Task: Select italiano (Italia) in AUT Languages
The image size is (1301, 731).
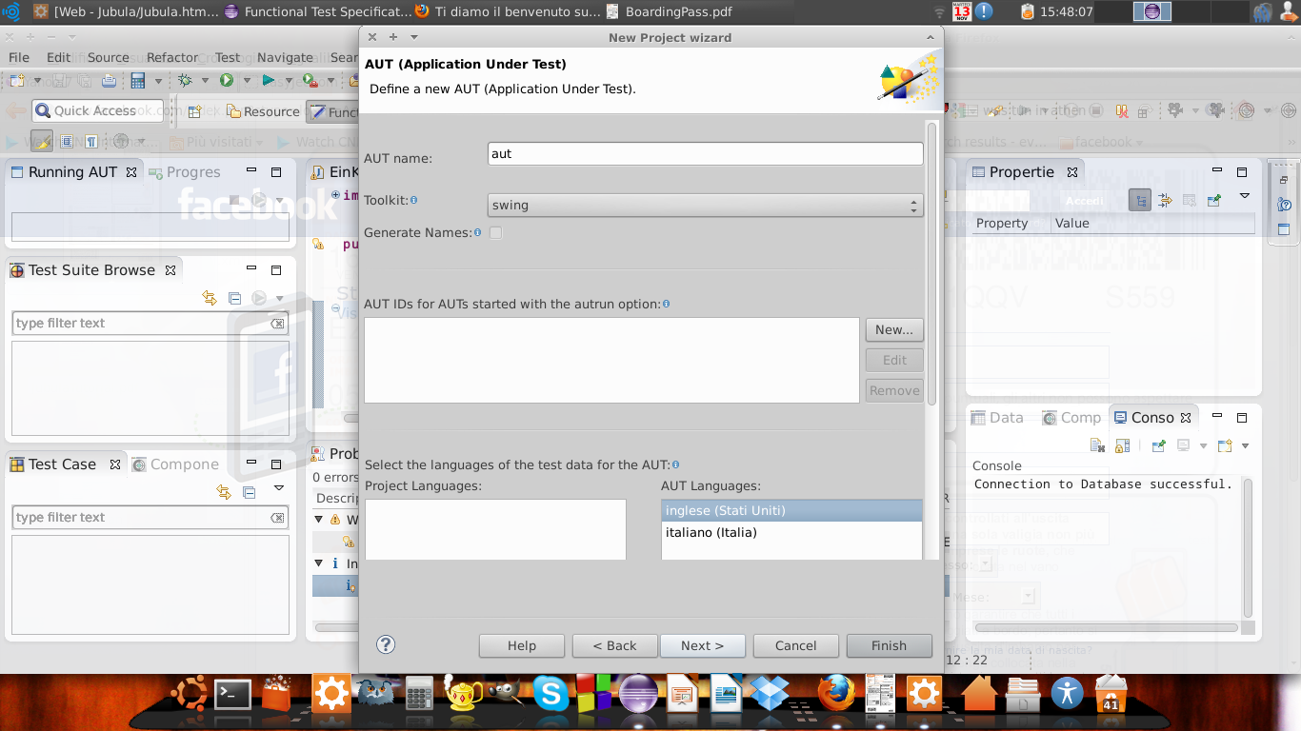Action: click(x=791, y=533)
